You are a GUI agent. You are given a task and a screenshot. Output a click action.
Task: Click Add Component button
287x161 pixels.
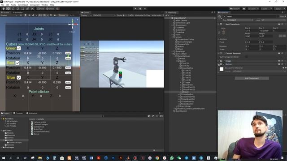pyautogui.click(x=252, y=78)
